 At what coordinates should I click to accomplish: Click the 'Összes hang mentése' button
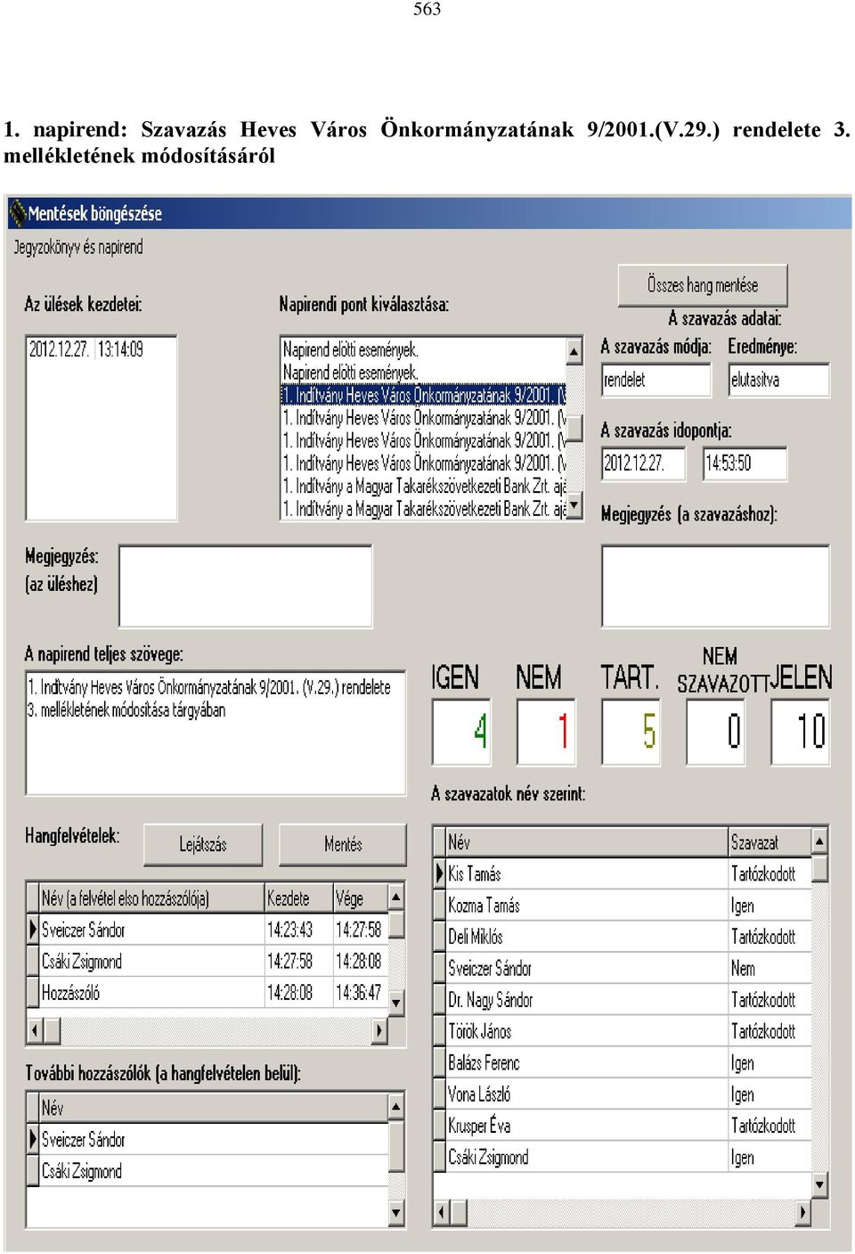tap(703, 285)
